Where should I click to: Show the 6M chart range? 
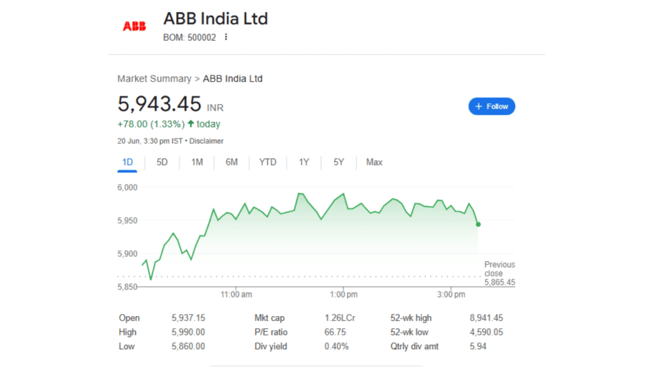231,162
